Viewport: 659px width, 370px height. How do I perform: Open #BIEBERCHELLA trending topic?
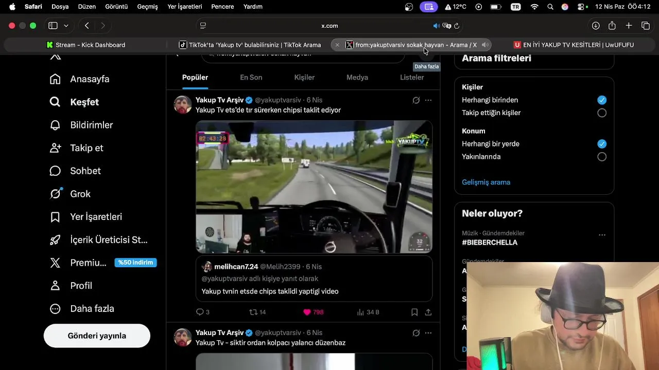[490, 243]
